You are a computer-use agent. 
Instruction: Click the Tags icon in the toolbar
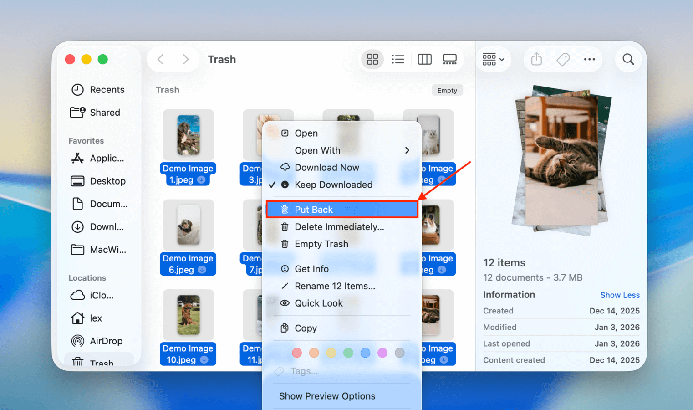pyautogui.click(x=563, y=59)
